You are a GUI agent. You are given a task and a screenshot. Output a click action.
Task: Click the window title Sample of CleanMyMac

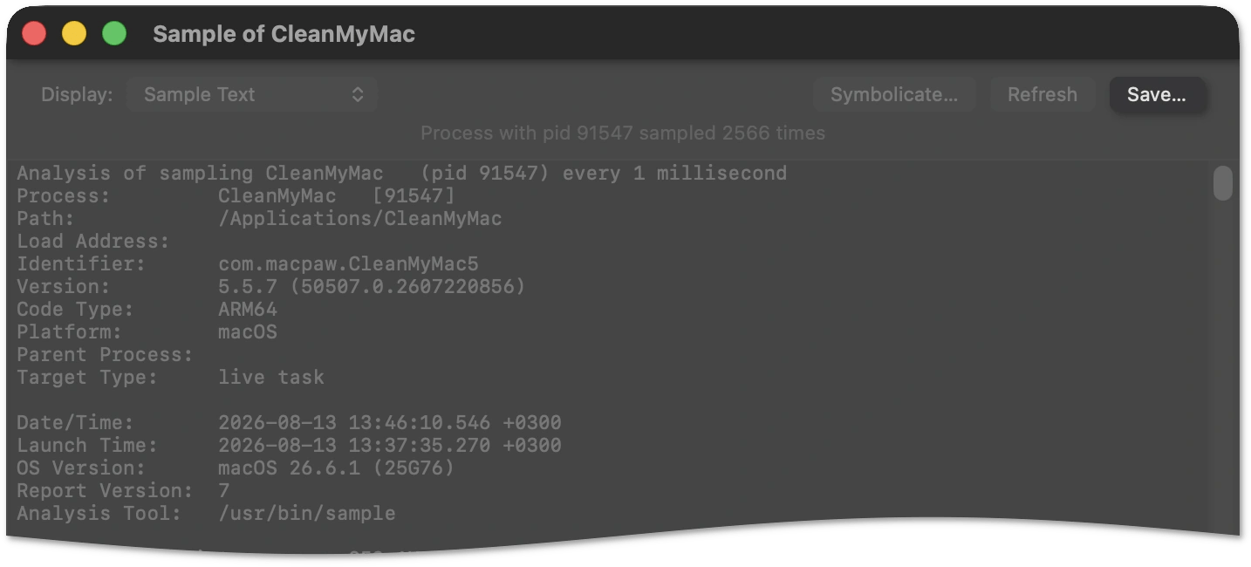pos(284,34)
